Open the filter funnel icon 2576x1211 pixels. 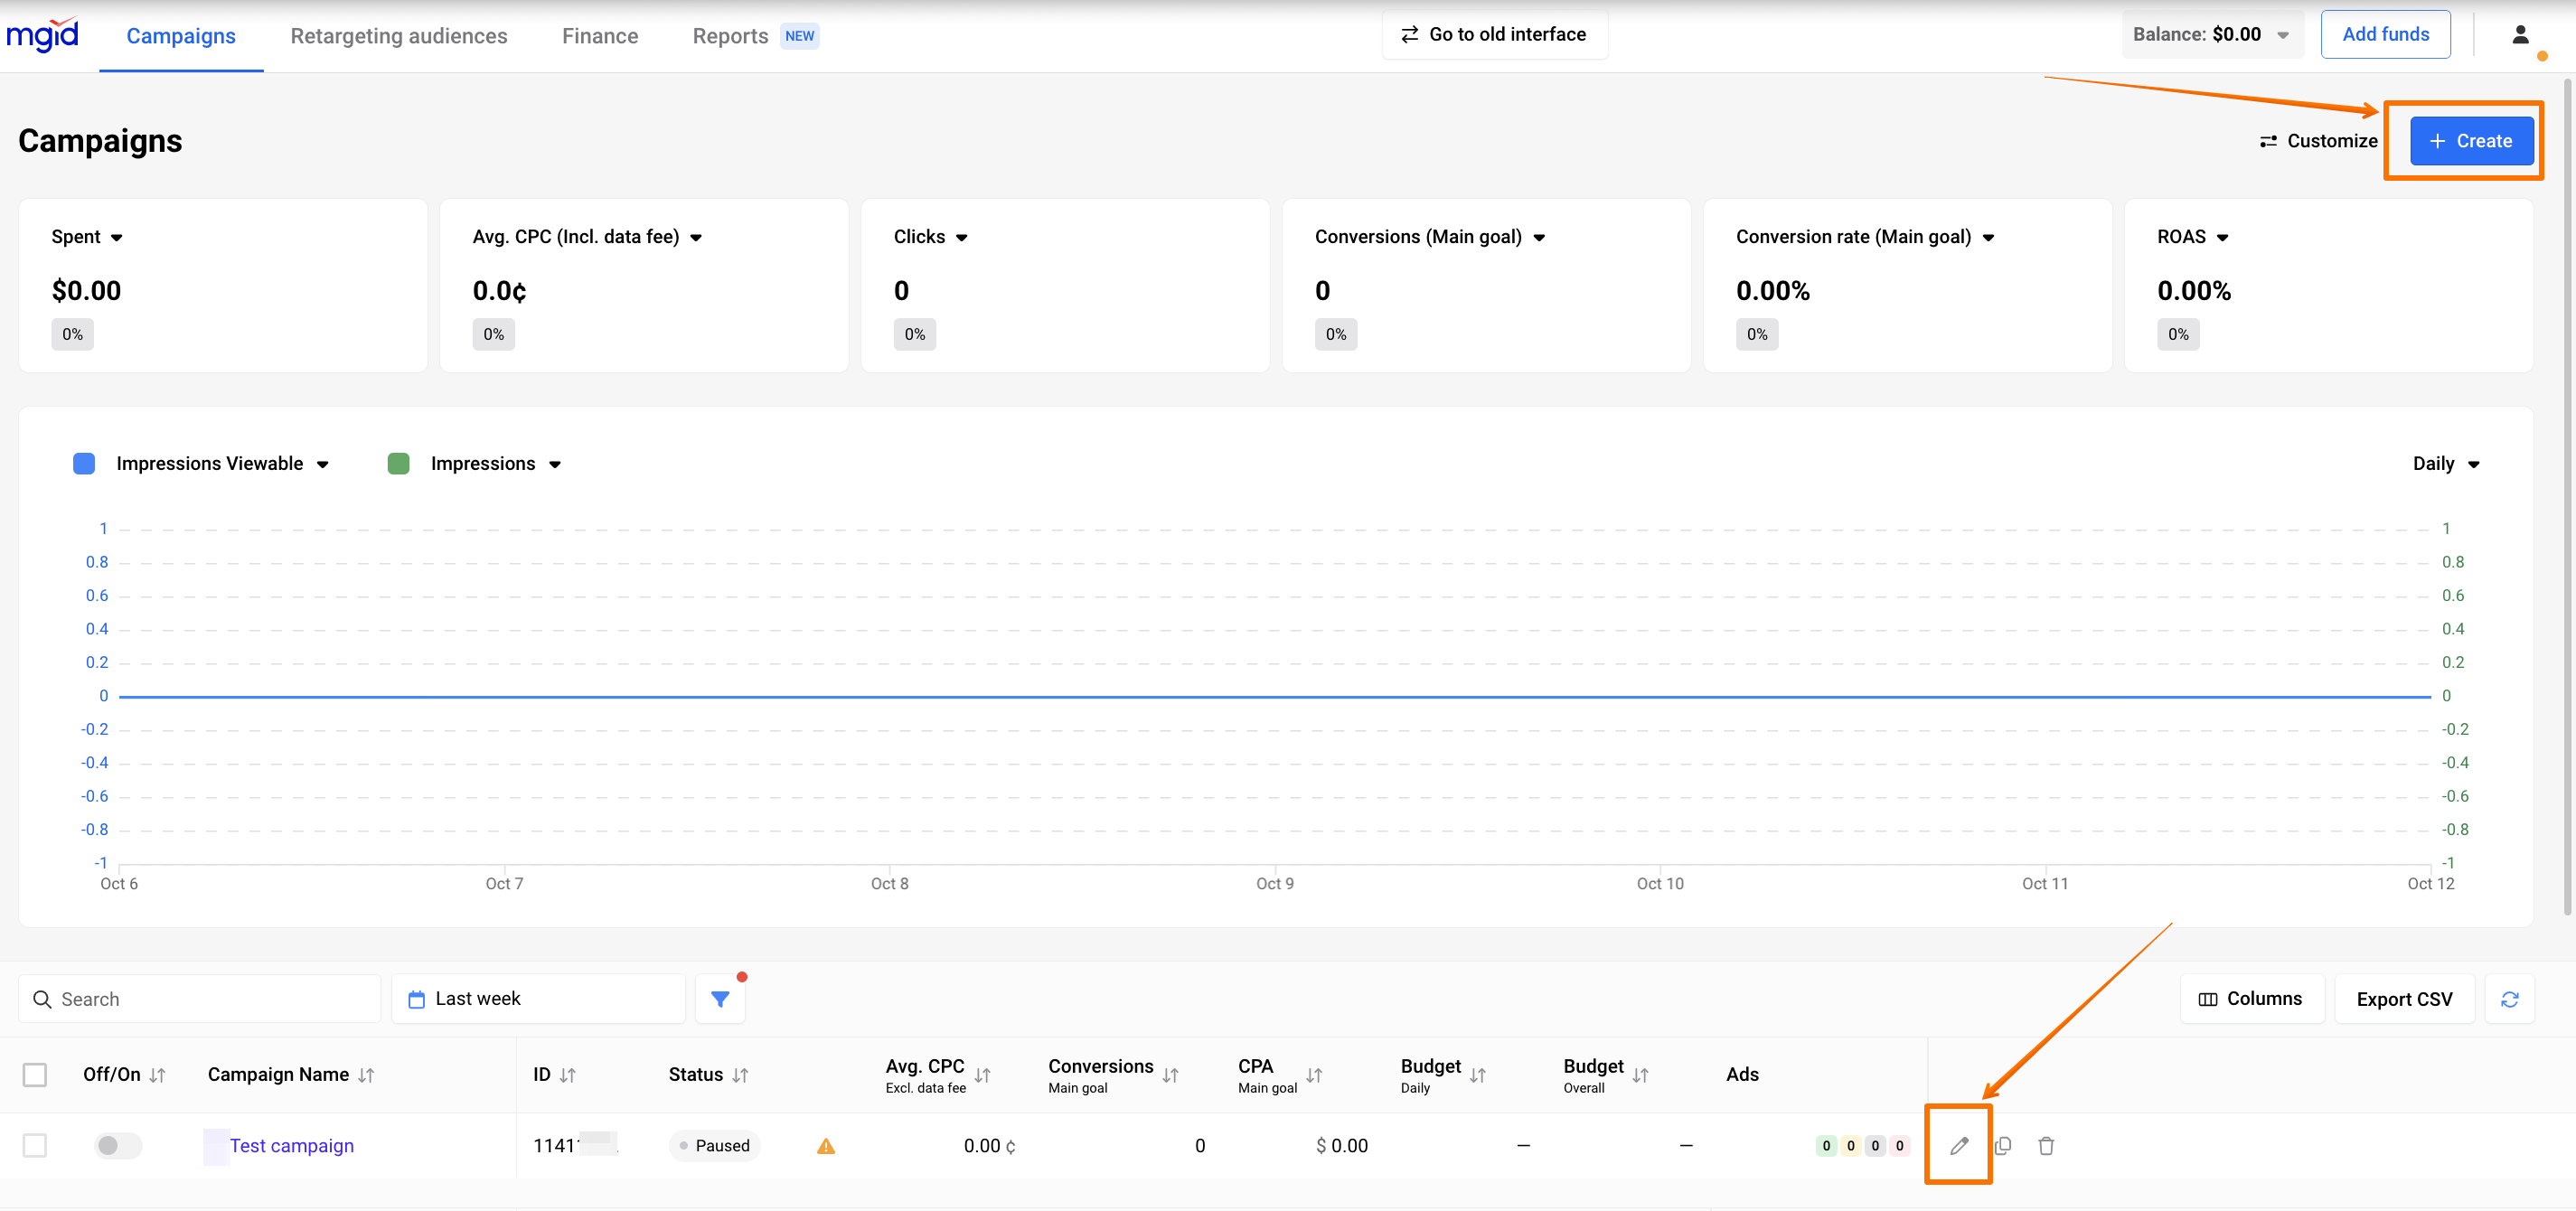pos(719,998)
